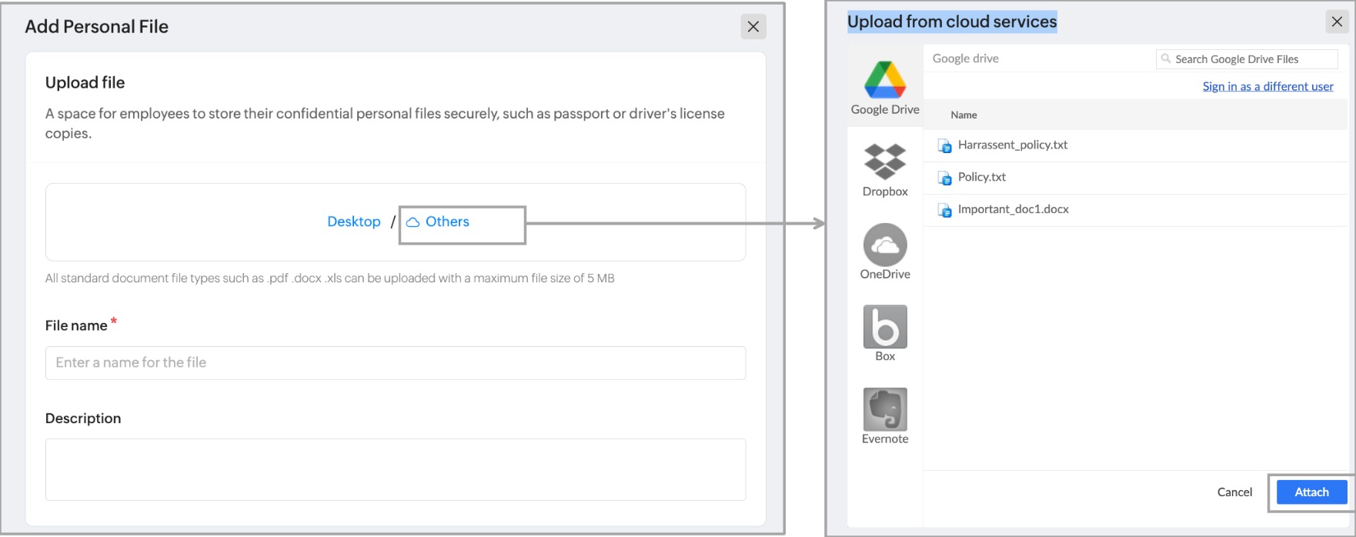This screenshot has height=537, width=1356.
Task: Close the Add Personal File dialog
Action: point(753,27)
